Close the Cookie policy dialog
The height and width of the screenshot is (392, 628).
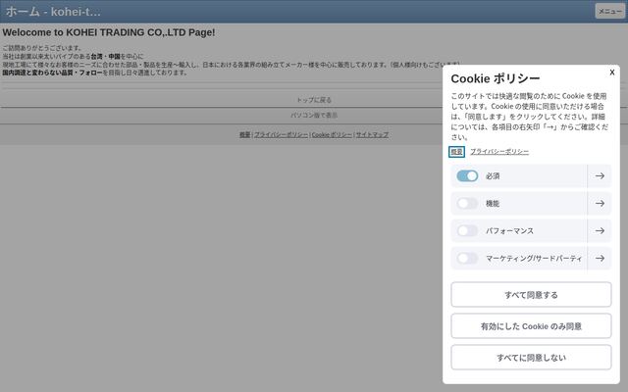(x=611, y=73)
